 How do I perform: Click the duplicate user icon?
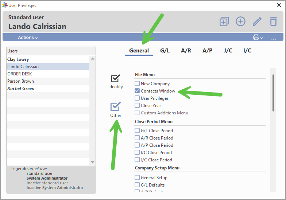pos(224,21)
